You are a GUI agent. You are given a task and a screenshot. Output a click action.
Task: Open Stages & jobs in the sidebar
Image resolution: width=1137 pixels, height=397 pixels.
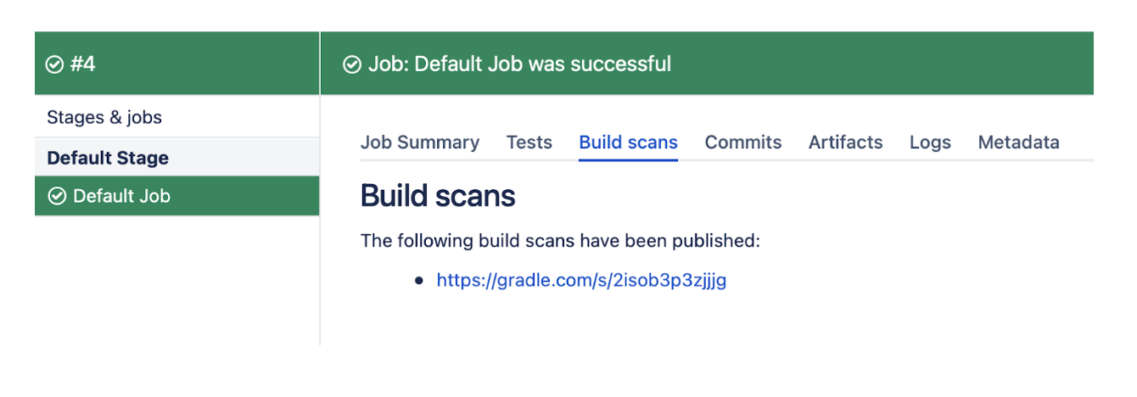104,117
